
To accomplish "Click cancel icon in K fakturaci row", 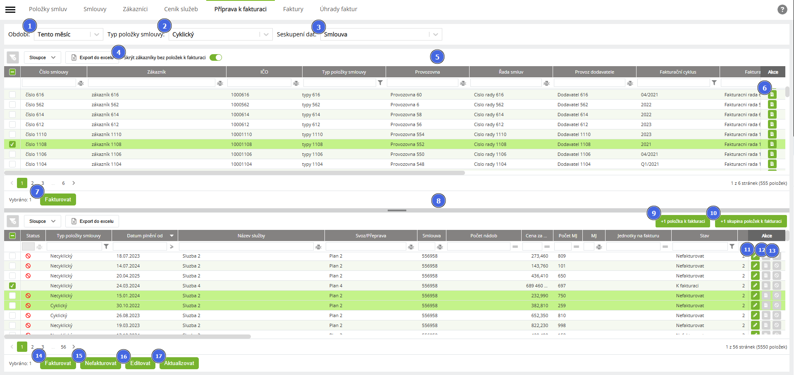I will click(777, 286).
